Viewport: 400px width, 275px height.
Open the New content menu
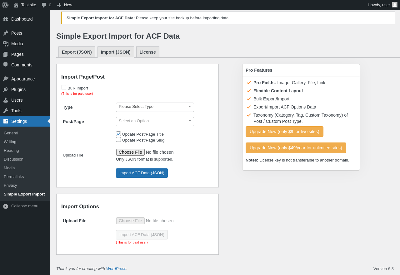(65, 5)
